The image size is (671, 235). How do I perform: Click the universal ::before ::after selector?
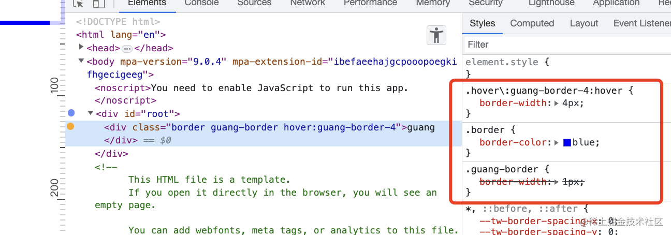(x=521, y=209)
